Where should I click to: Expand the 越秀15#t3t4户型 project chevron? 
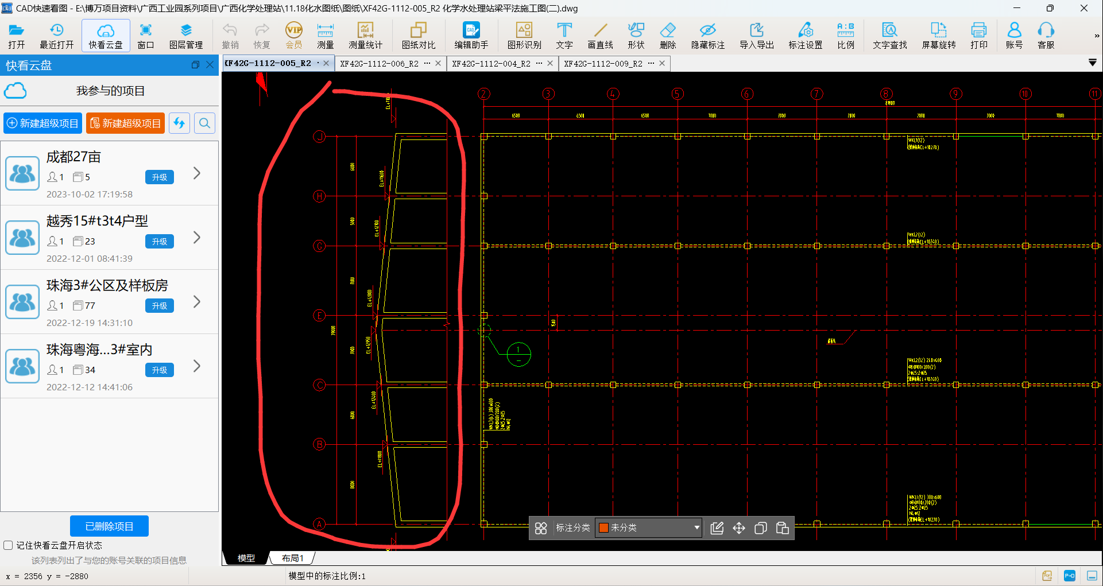pos(197,238)
